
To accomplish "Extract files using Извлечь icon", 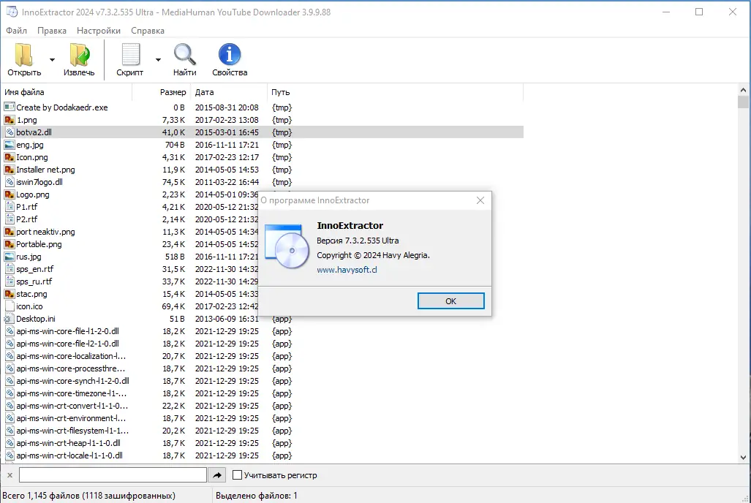I will 79,55.
